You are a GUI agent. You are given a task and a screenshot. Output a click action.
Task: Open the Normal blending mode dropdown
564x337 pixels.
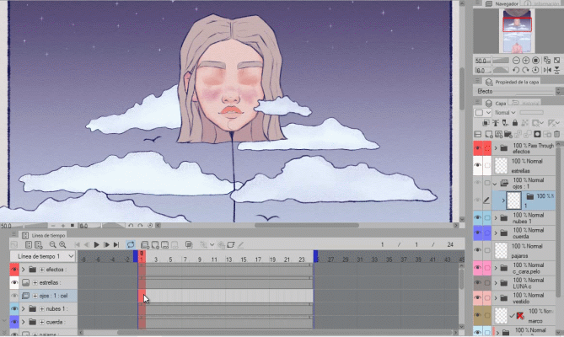click(x=505, y=112)
